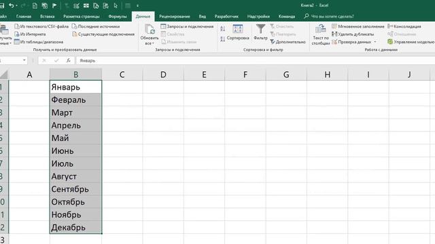Sort descending with the Z-A icon

(222, 39)
